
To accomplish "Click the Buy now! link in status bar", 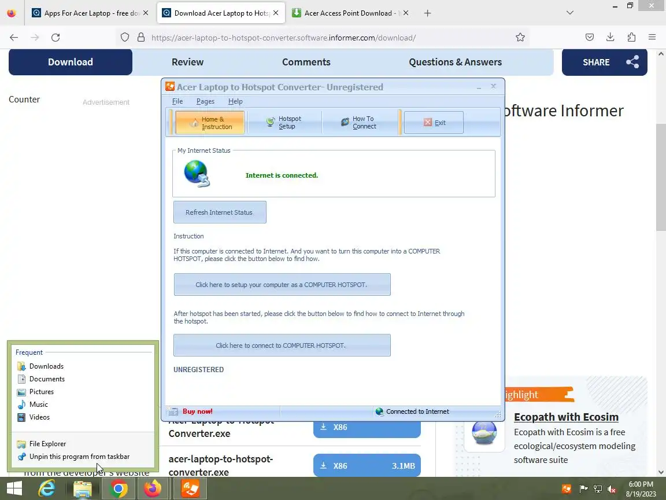I will [198, 411].
